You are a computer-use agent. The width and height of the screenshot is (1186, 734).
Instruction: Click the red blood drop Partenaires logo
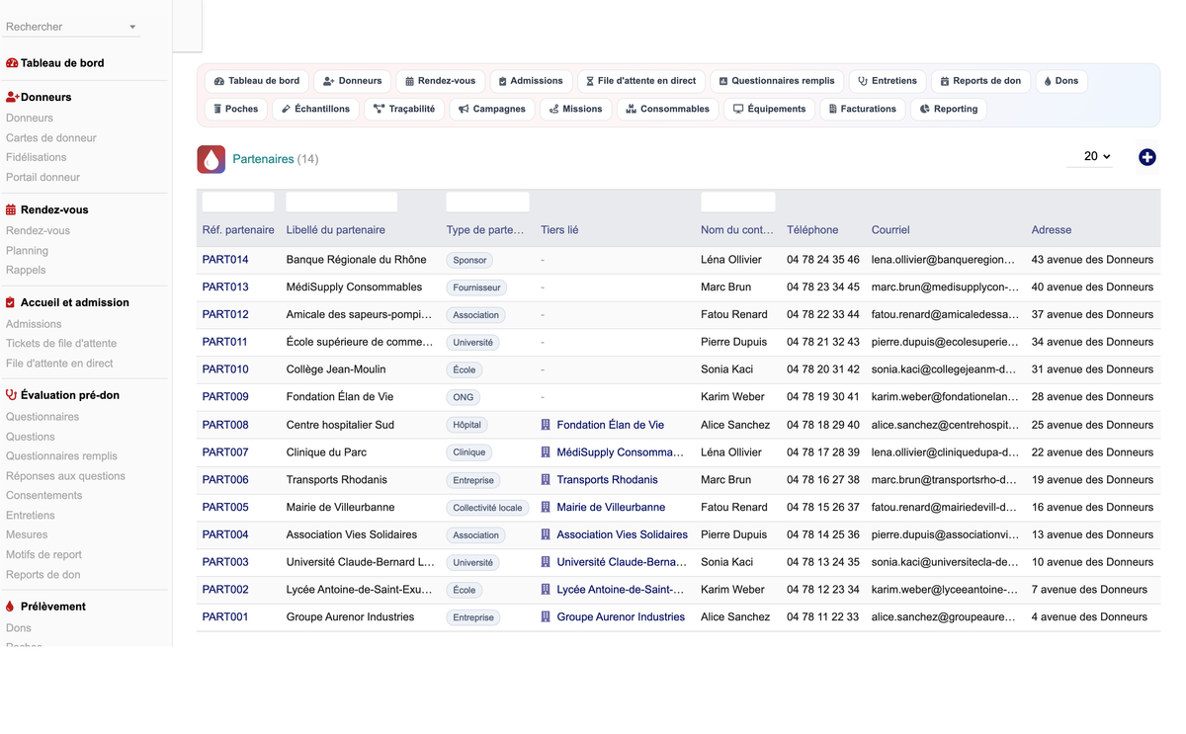(x=212, y=159)
